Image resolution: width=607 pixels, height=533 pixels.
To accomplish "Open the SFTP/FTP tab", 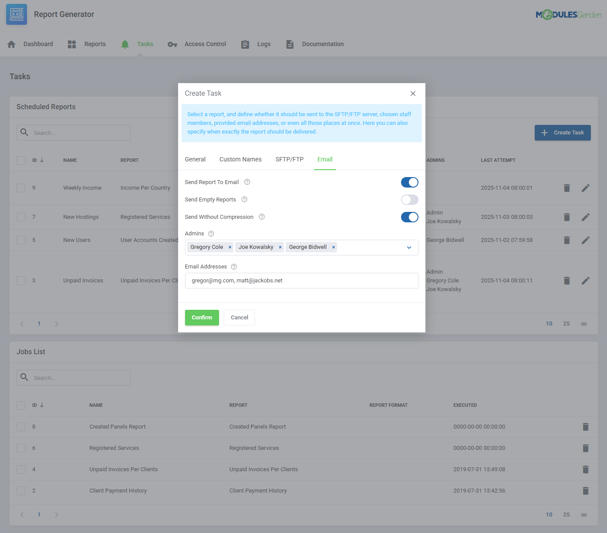I will click(290, 159).
